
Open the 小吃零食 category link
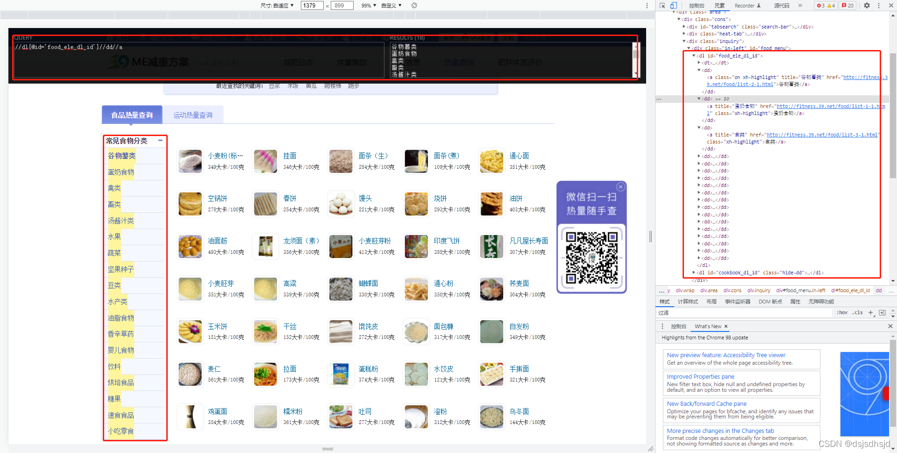[121, 431]
